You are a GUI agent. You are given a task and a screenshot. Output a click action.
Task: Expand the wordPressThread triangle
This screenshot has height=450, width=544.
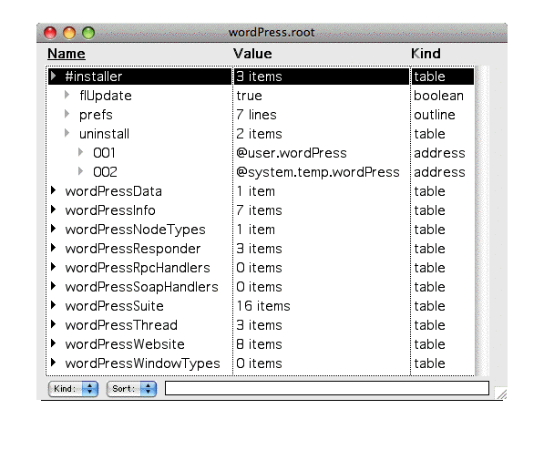point(54,324)
